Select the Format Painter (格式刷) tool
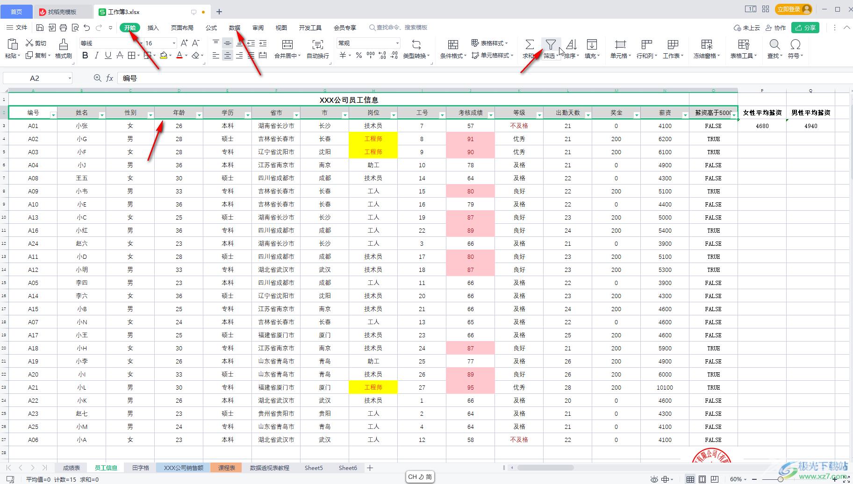The width and height of the screenshot is (853, 484). click(64, 49)
